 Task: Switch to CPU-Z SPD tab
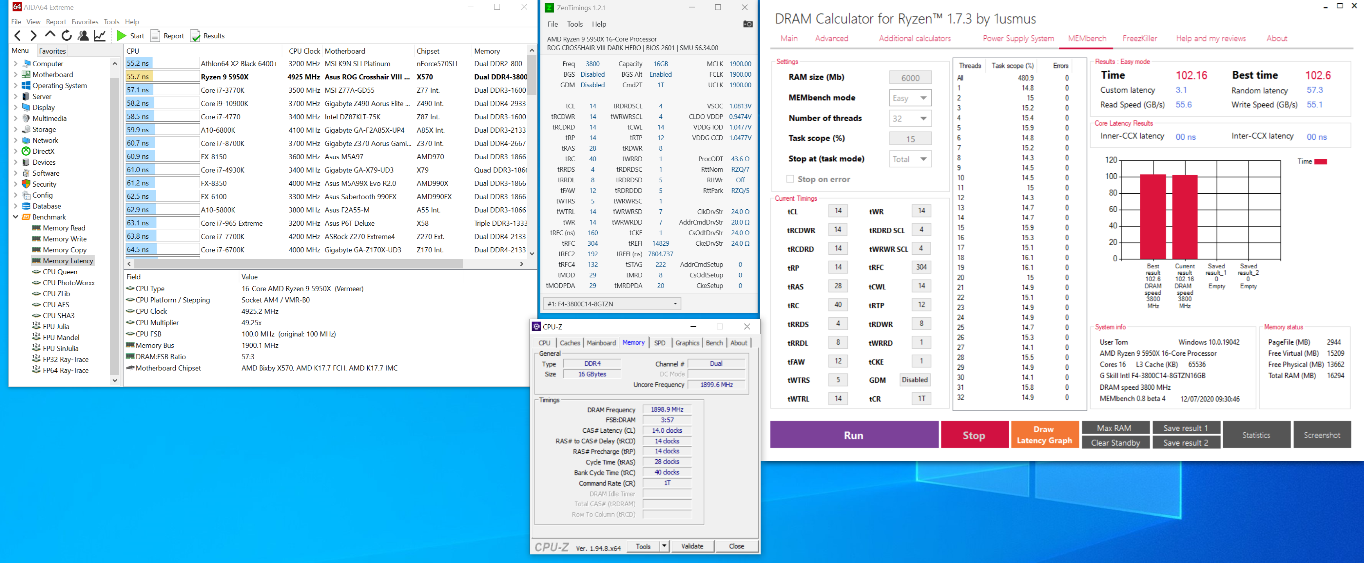click(659, 343)
